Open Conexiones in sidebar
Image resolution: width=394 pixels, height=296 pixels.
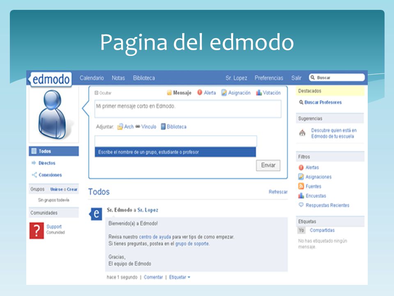click(x=50, y=175)
